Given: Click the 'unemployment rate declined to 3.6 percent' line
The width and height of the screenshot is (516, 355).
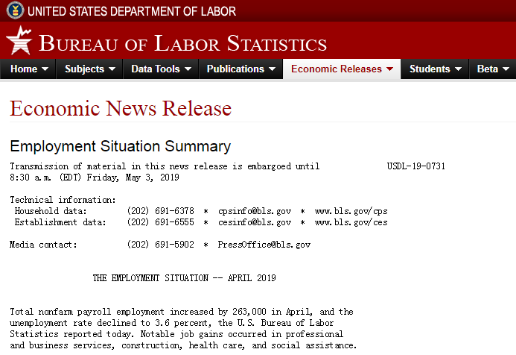Looking at the screenshot, I should point(172,323).
